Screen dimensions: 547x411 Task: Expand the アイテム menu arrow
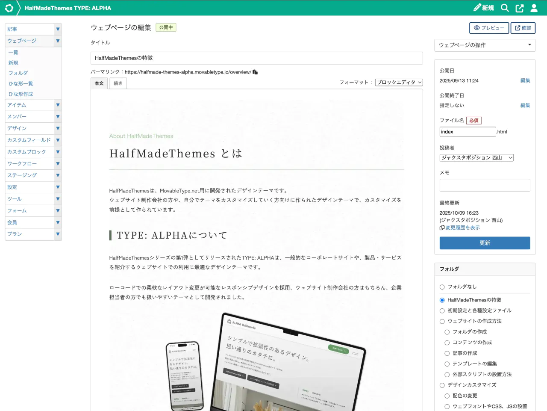(x=58, y=105)
